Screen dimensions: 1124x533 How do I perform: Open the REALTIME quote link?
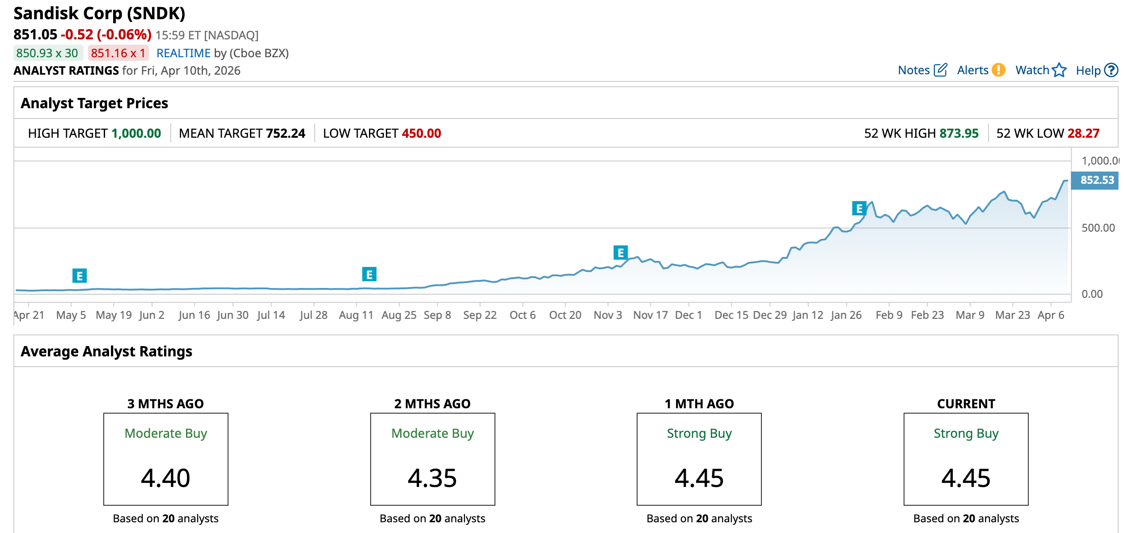183,53
